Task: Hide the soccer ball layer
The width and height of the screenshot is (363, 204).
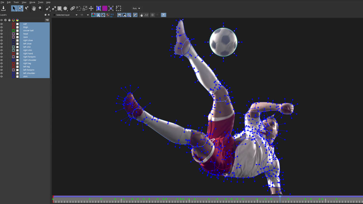Action: coord(1,30)
